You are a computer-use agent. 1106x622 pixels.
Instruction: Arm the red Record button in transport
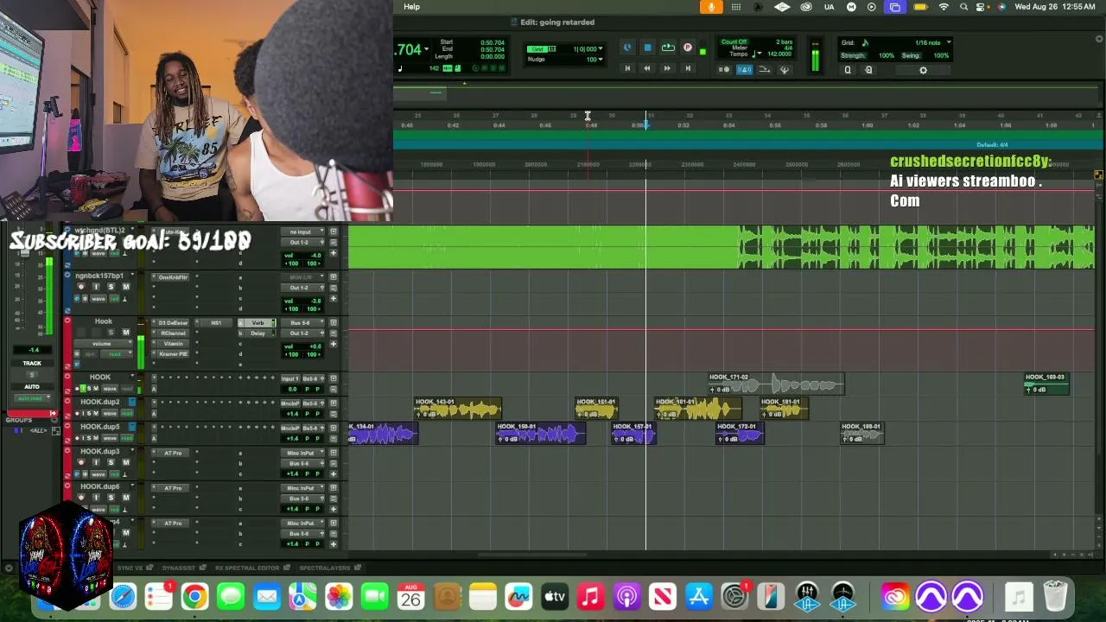[x=688, y=48]
